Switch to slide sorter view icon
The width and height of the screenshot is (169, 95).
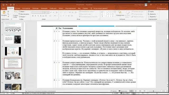pyautogui.click(x=136, y=91)
